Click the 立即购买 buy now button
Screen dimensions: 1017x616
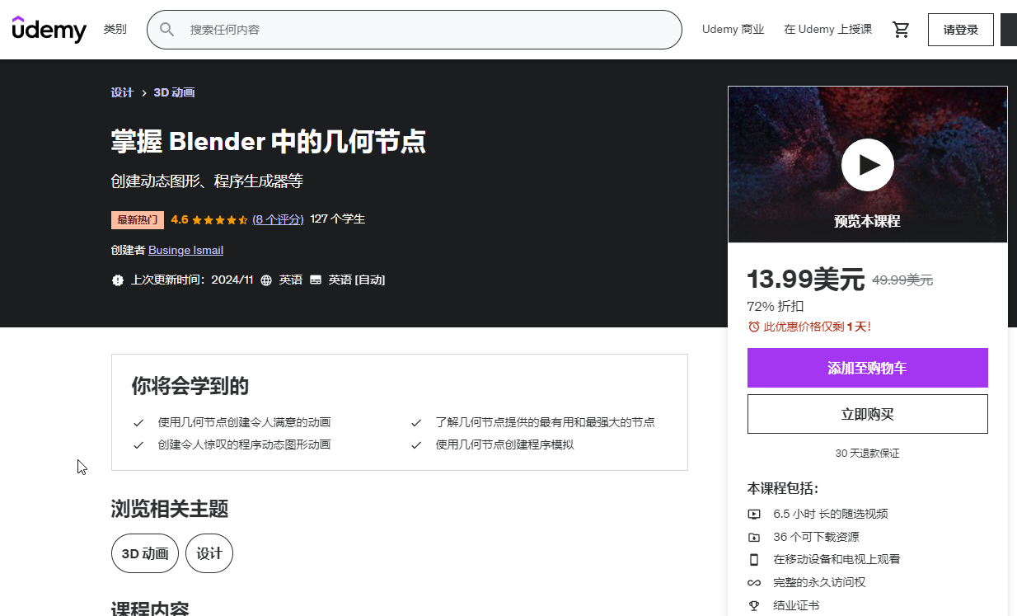[x=868, y=414]
